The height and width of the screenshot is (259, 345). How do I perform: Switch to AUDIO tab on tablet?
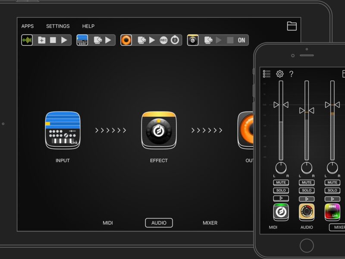(159, 223)
